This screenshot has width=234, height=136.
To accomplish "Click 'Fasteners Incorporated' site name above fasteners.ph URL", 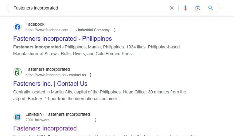I will pos(48,69).
